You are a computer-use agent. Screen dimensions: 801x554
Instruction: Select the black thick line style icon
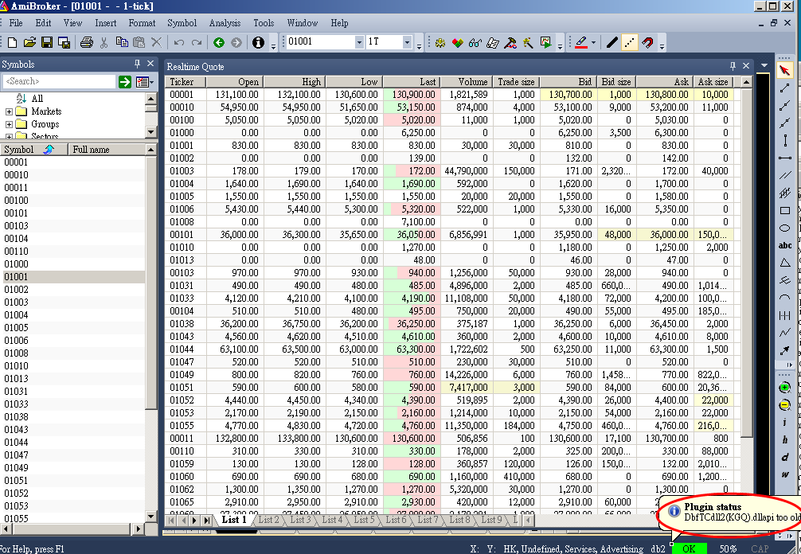point(612,42)
